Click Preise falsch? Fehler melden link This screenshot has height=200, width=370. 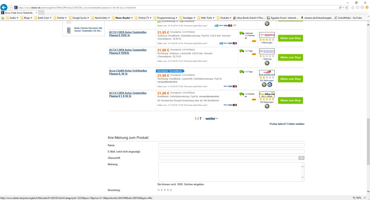(287, 124)
